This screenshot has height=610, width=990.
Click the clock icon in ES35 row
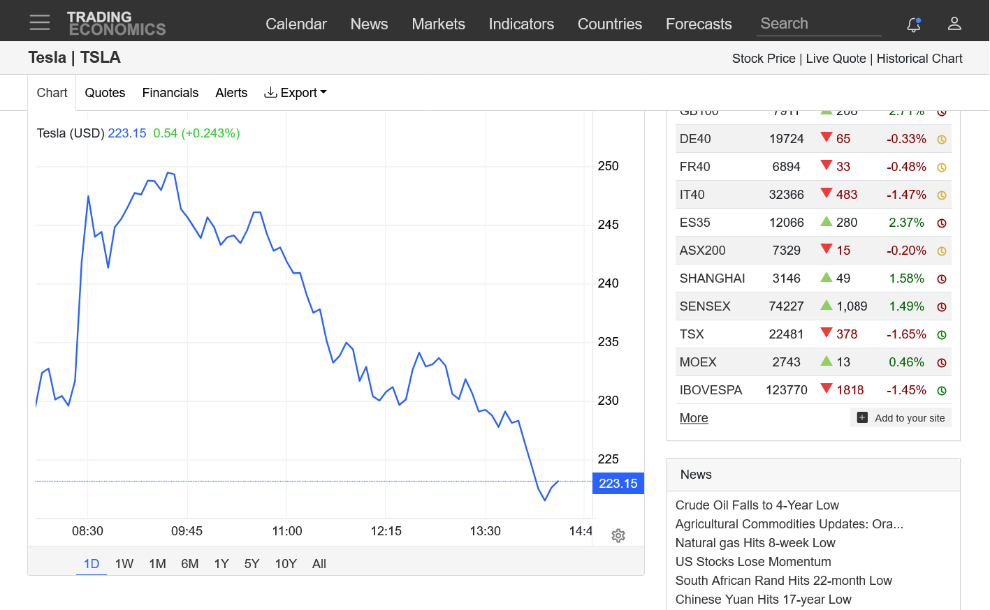(x=942, y=223)
